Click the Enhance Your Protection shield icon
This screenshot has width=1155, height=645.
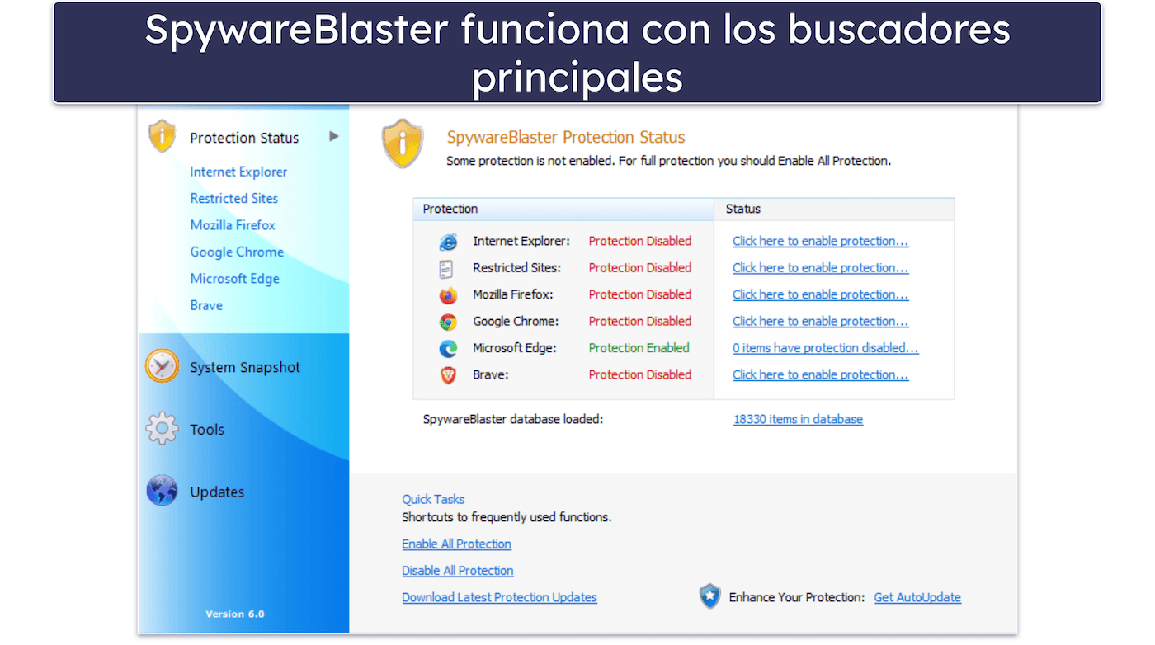click(x=709, y=596)
